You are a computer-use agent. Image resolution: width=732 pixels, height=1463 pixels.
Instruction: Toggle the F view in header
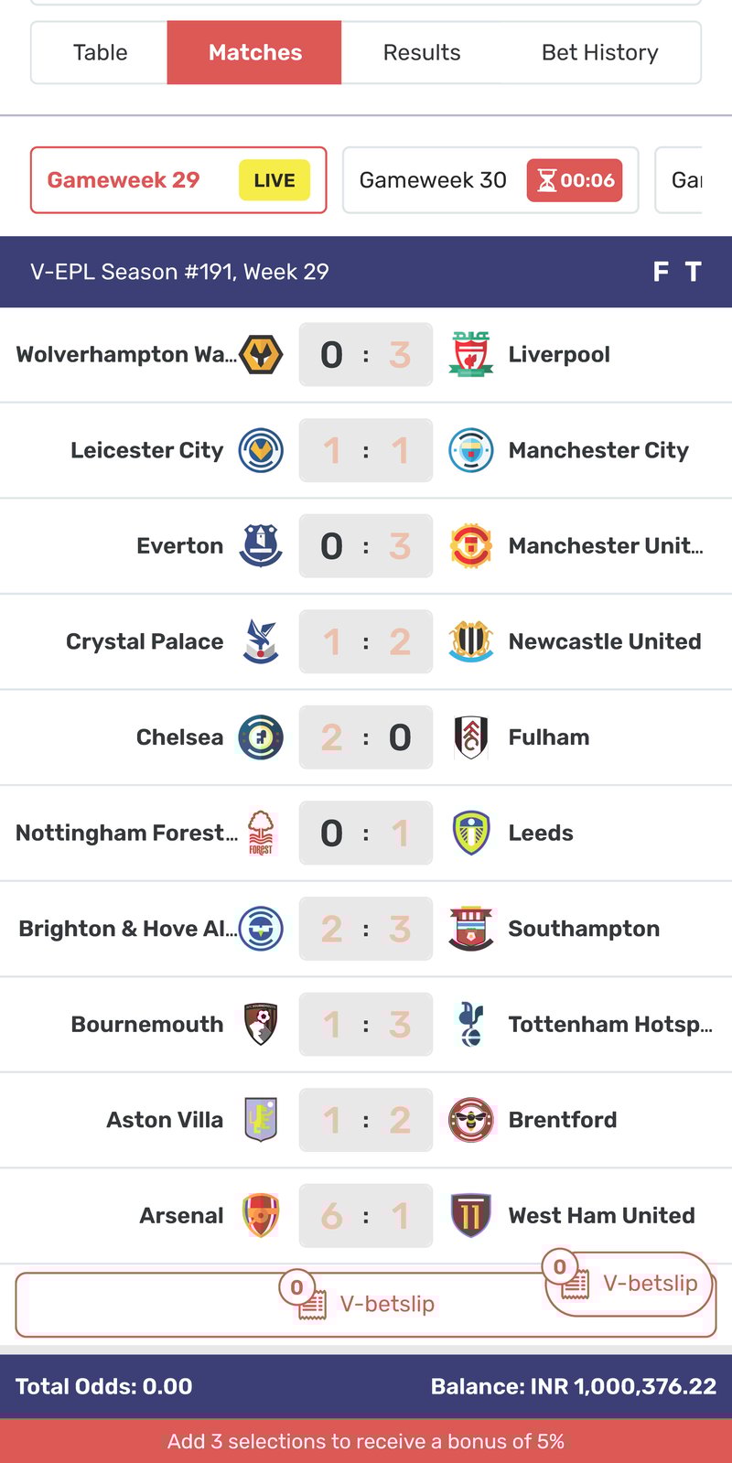[x=661, y=272]
